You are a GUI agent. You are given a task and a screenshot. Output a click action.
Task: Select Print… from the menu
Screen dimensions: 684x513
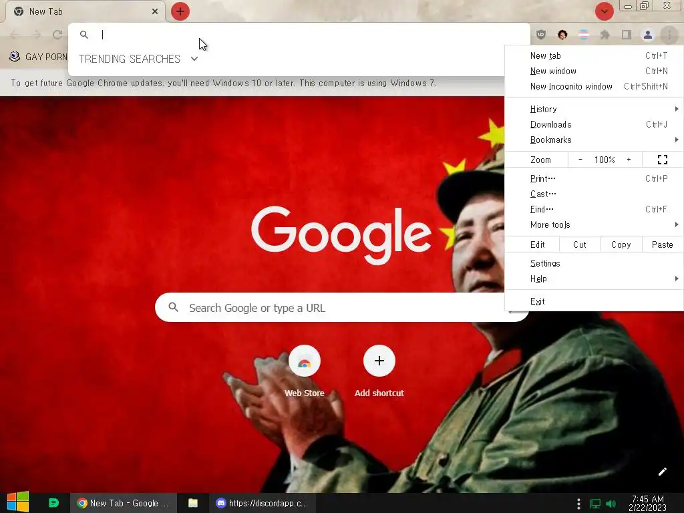coord(594,178)
